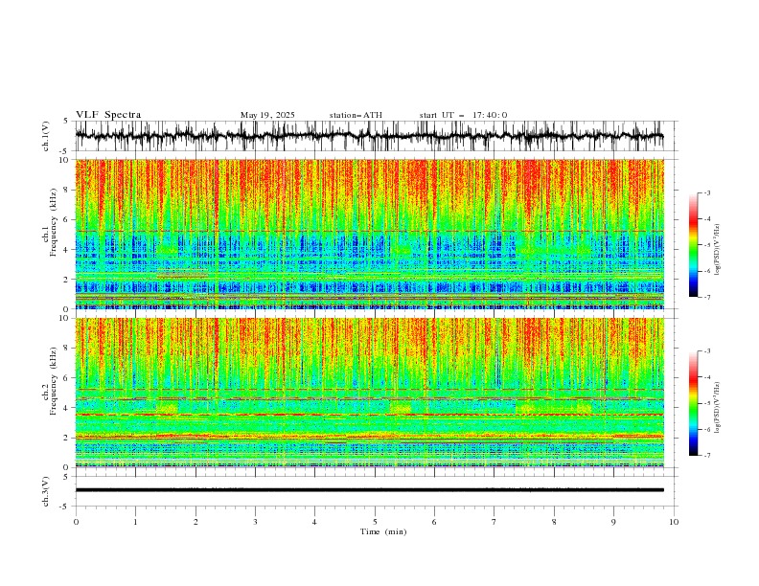
Task: Click the "-7" label on ch.2 colorbar
Action: coord(706,455)
